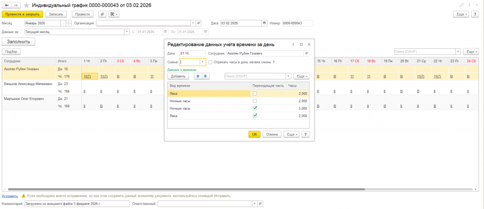484x209 pixels.
Task: Open Еще menu beside Отмена button
Action: [x=291, y=134]
